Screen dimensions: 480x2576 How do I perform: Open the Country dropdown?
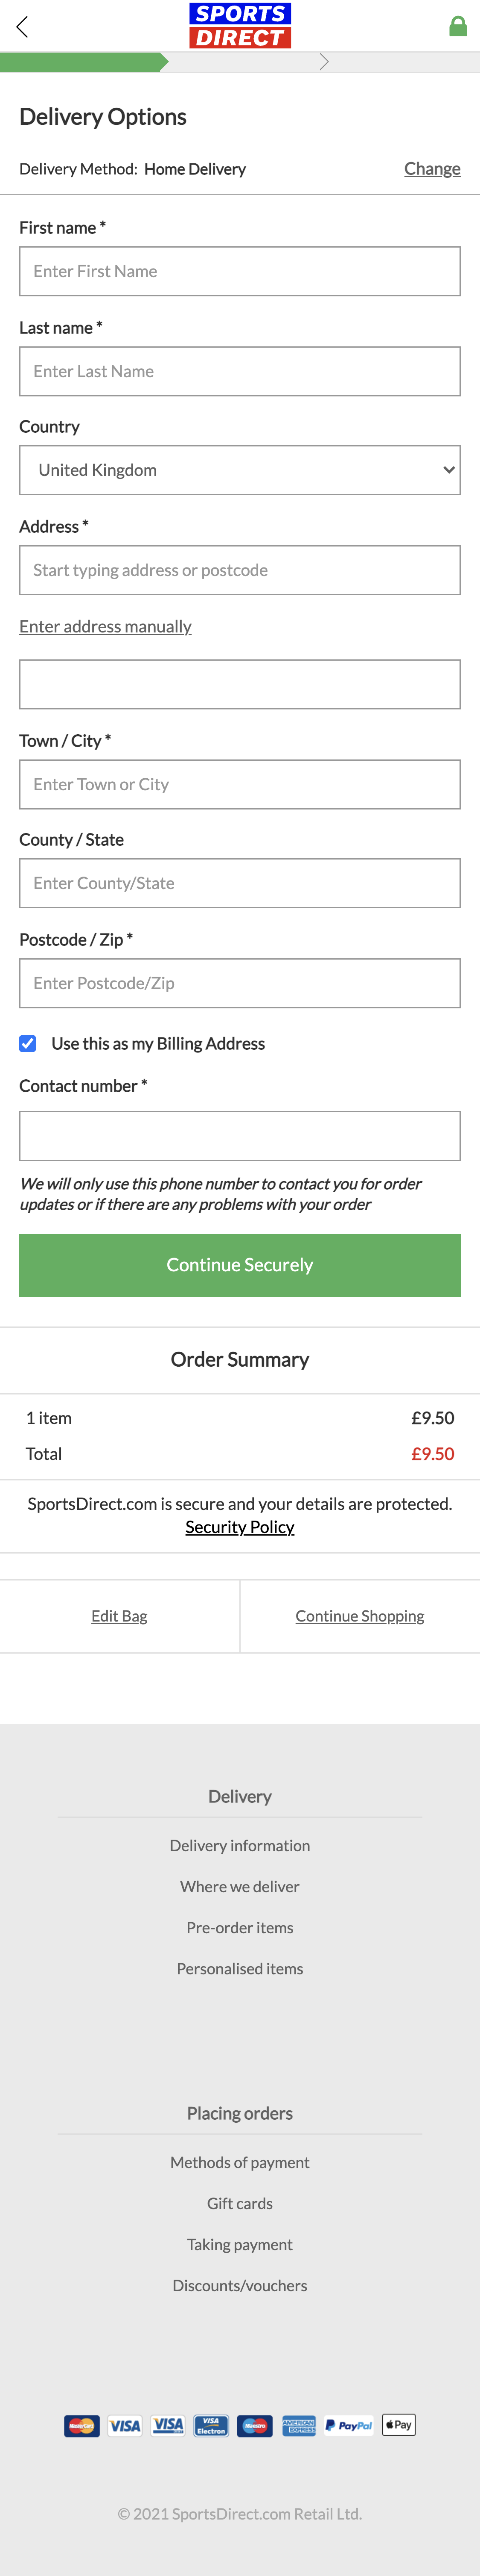pos(239,470)
